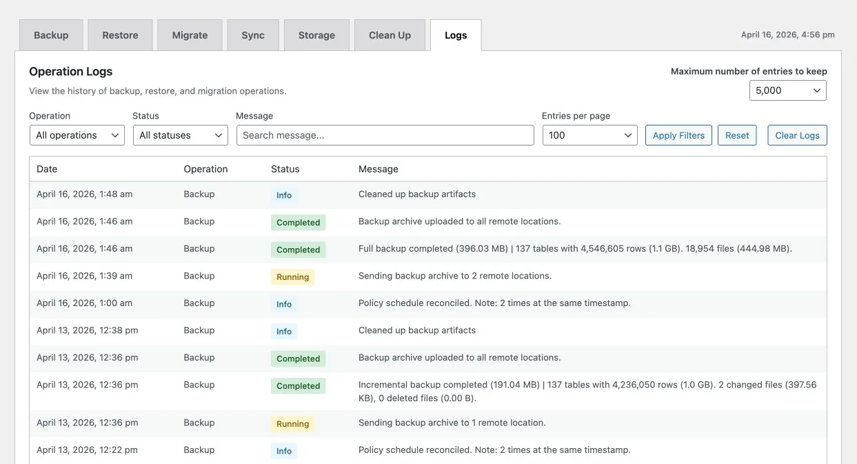The image size is (857, 464).
Task: Expand the All operations dropdown
Action: click(77, 135)
